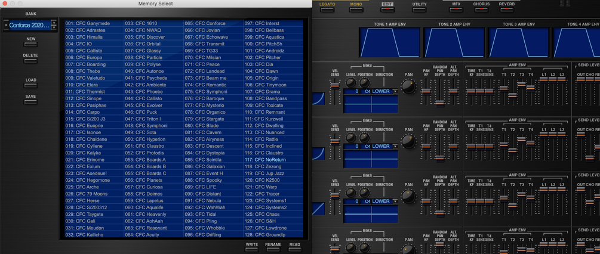Select patch 128: CFC GroundIp
This screenshot has width=600, height=254.
[x=273, y=234]
